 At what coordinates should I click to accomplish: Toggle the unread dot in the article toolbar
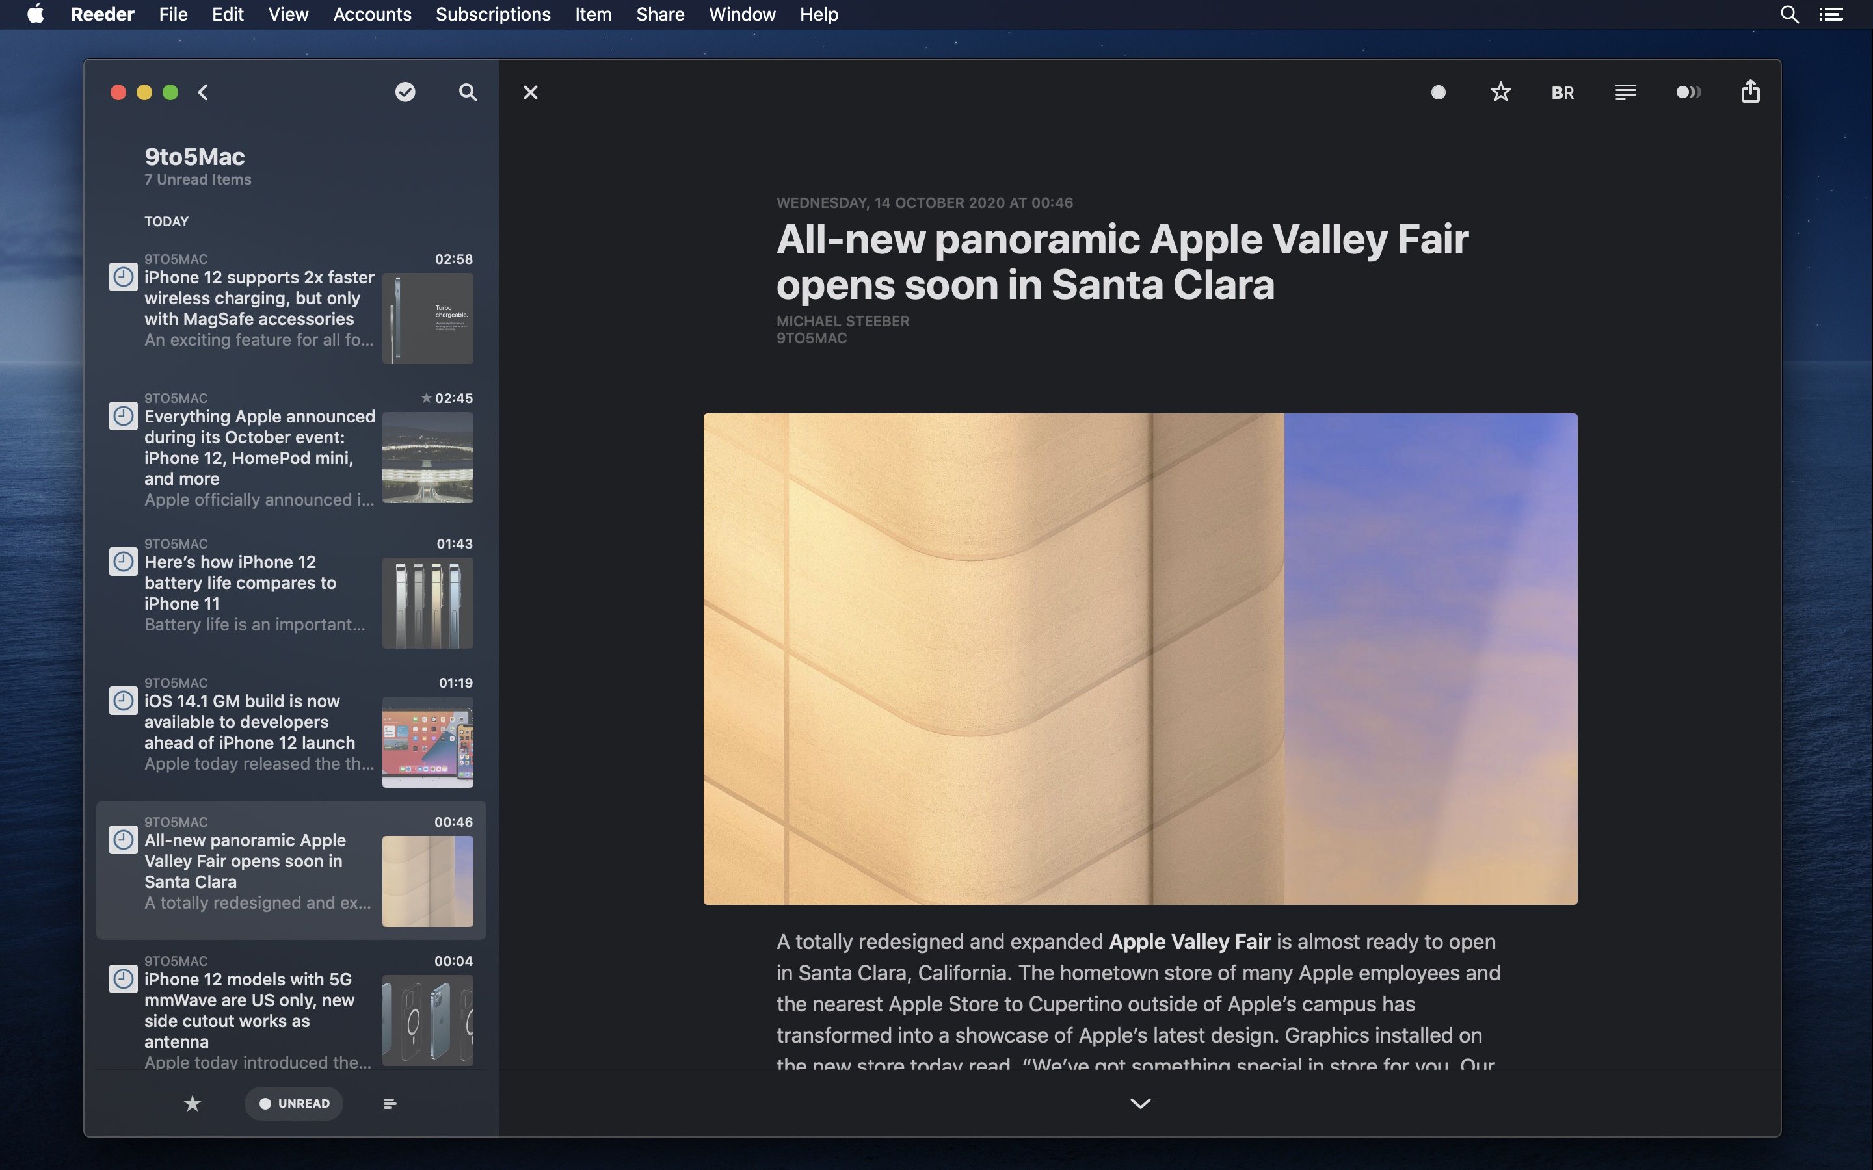pos(1438,93)
